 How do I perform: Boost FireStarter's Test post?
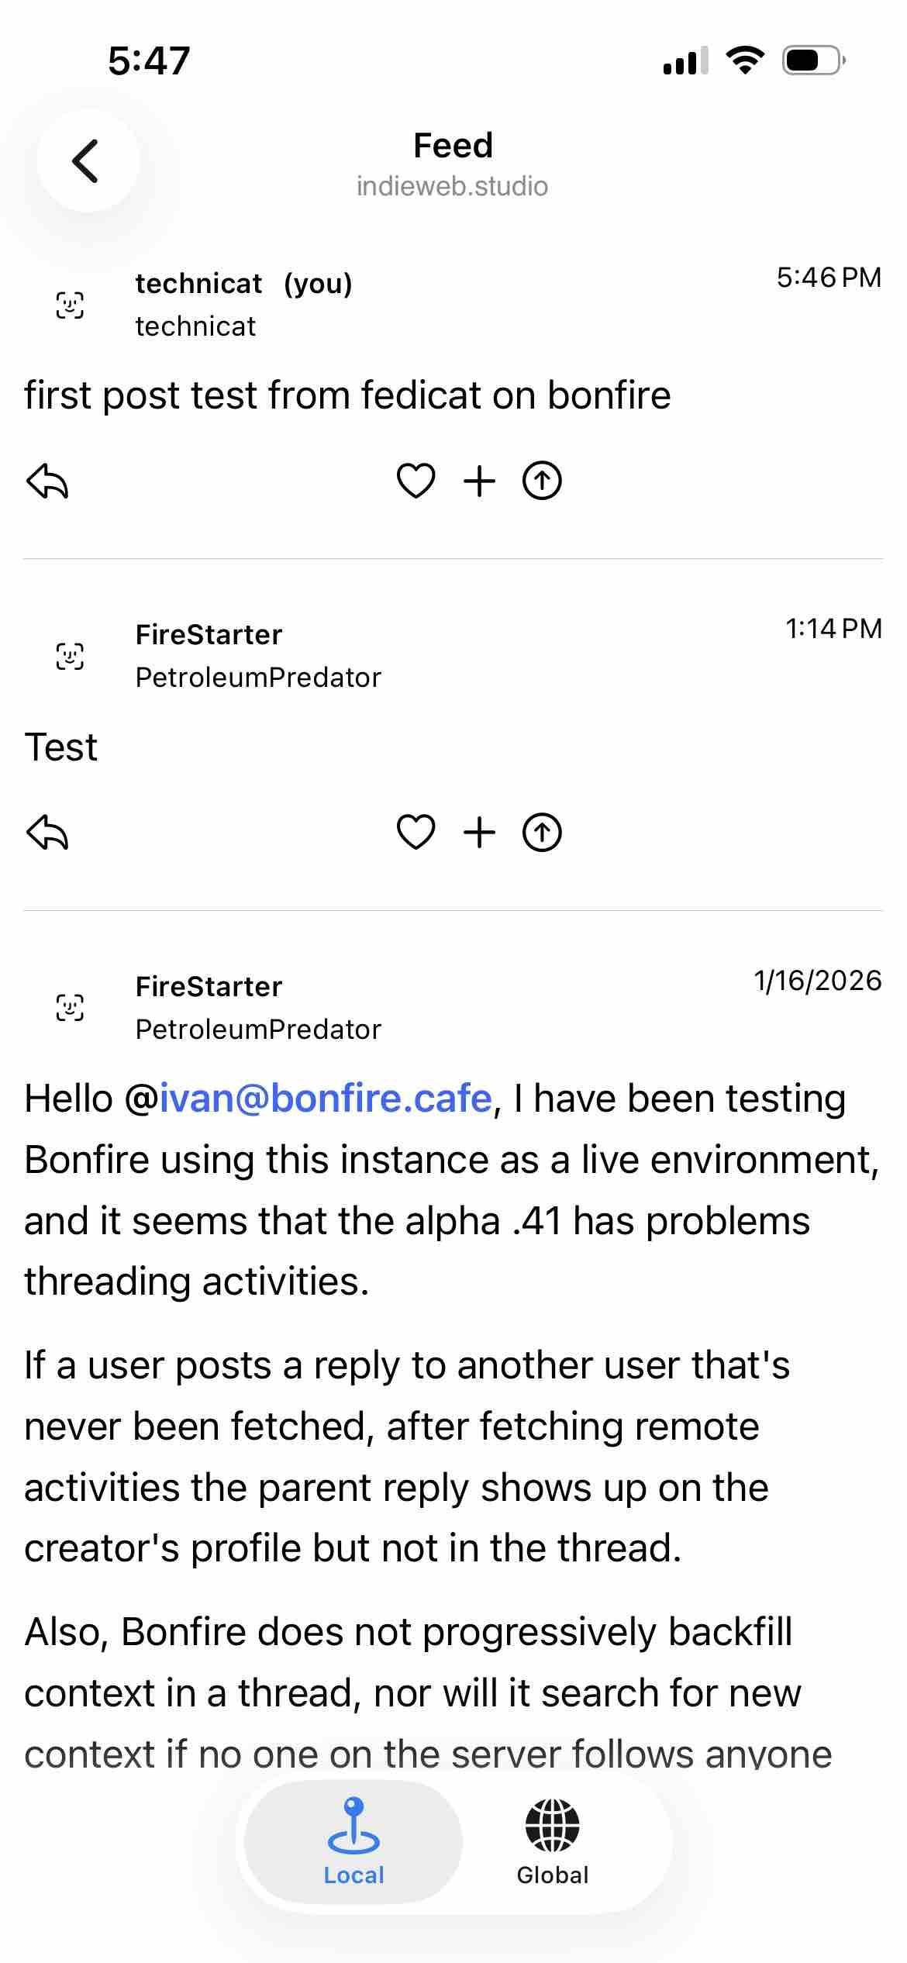click(x=542, y=833)
